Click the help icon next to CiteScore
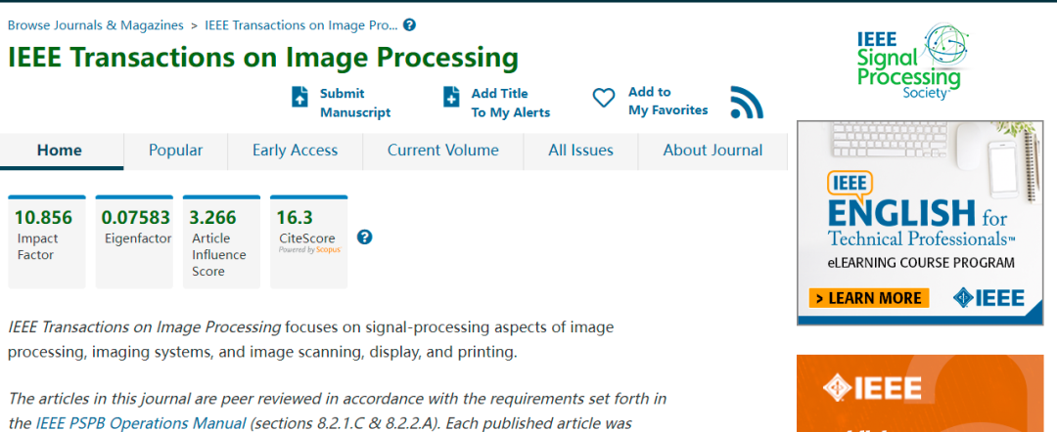The width and height of the screenshot is (1057, 432). [365, 237]
